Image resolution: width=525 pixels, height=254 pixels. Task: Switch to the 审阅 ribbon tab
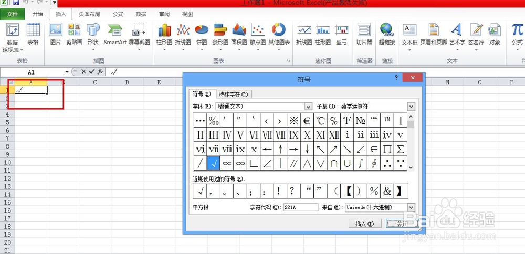click(164, 14)
